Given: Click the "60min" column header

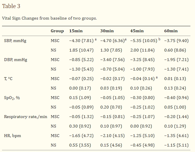Looking at the screenshot, I should coord(171,31).
